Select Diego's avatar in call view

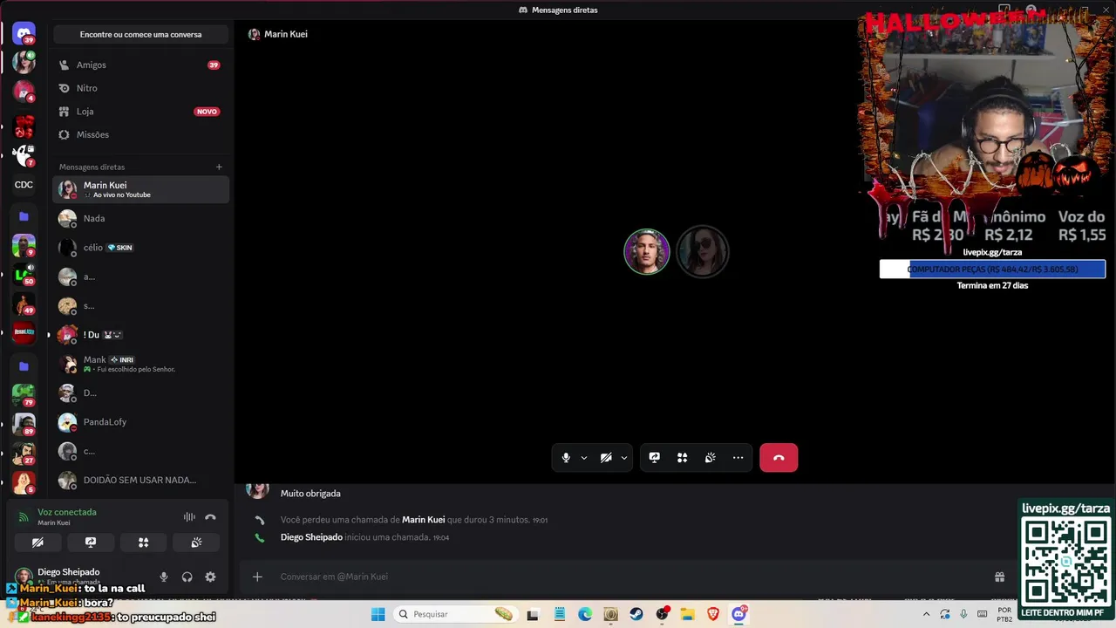point(647,252)
